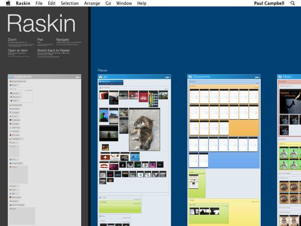This screenshot has width=301, height=226.
Task: Click the Applications panel title
Action: [x=22, y=77]
